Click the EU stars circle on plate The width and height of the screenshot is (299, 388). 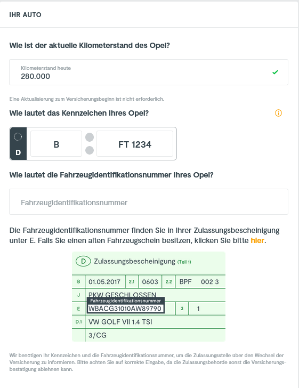(18, 136)
